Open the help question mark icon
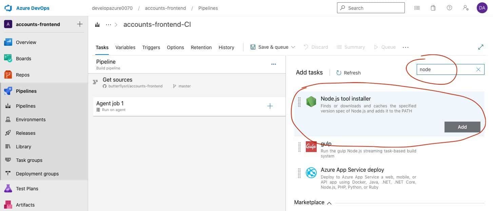Screen dimensions: 493x211 tap(449, 8)
